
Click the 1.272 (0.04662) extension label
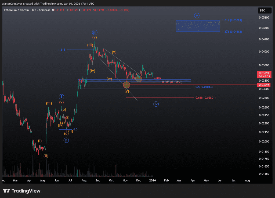point(232,32)
